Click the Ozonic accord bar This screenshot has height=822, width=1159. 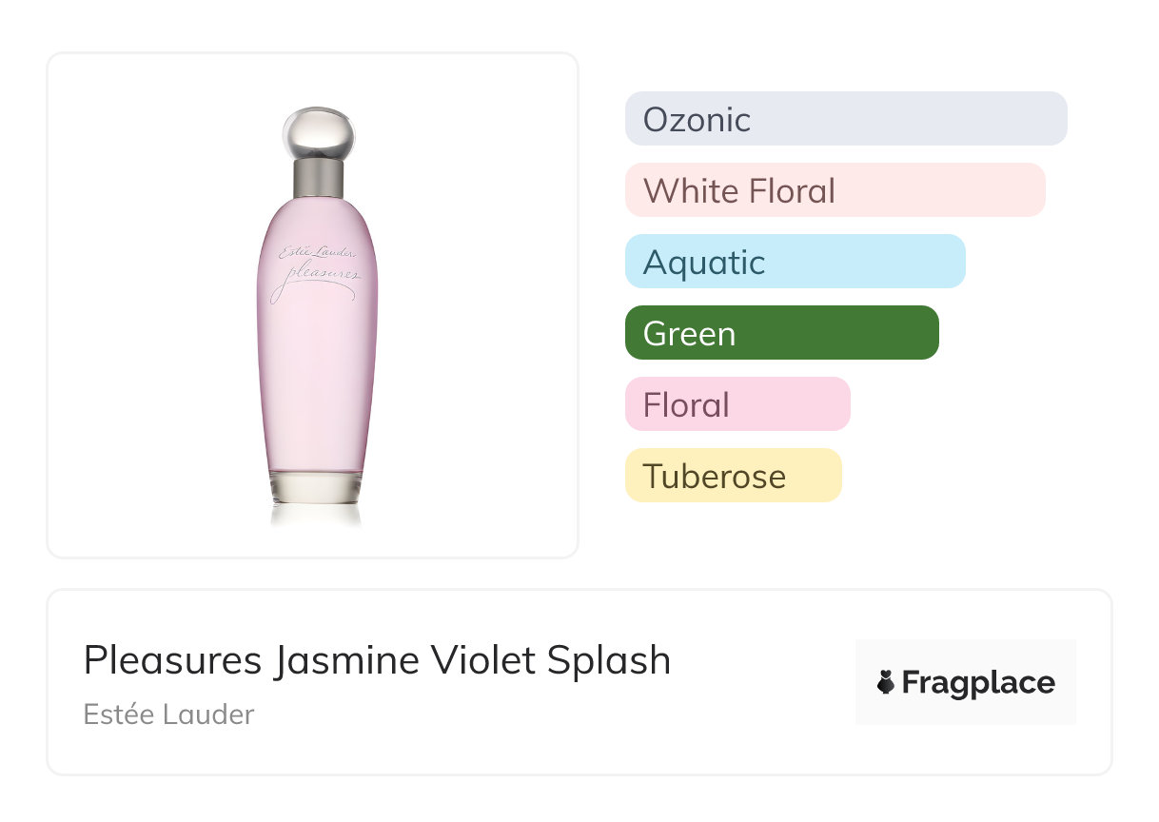pos(845,119)
